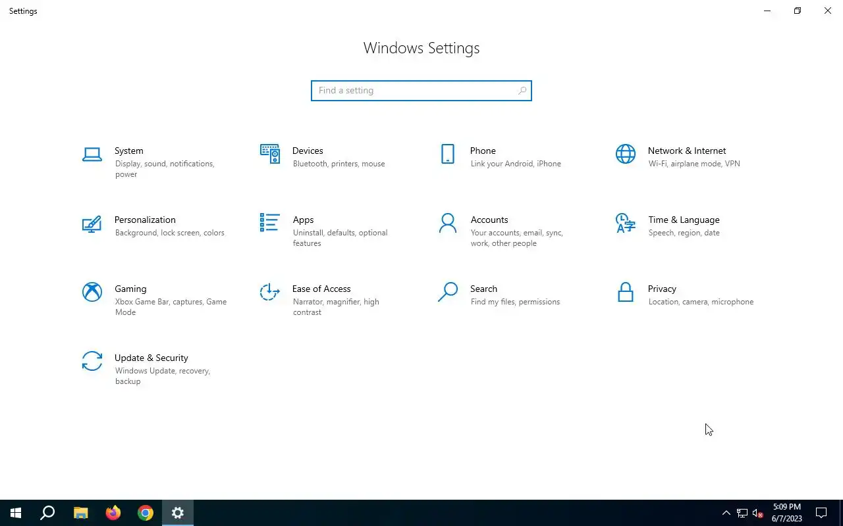843x526 pixels.
Task: Launch File Explorer from the taskbar
Action: click(80, 513)
